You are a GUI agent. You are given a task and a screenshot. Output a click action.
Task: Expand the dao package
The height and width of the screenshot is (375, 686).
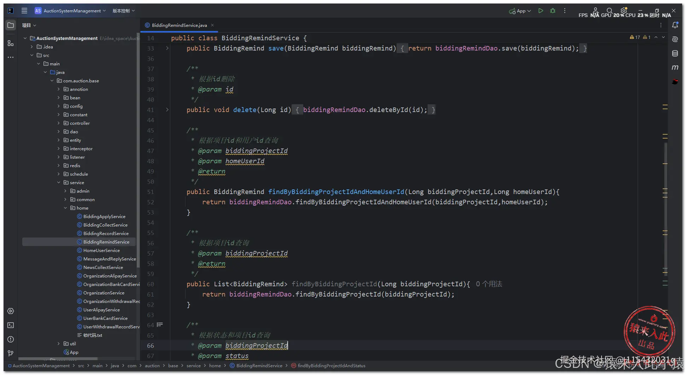(59, 131)
